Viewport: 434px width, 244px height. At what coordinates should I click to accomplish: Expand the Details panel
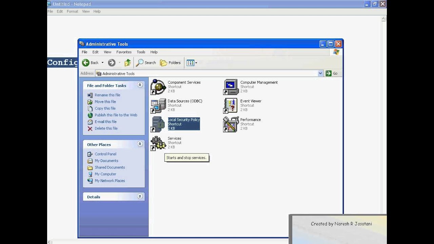click(x=140, y=197)
